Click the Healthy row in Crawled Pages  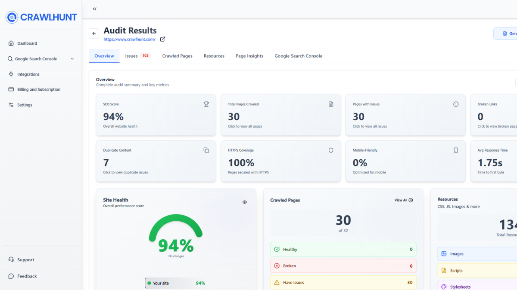click(x=343, y=249)
